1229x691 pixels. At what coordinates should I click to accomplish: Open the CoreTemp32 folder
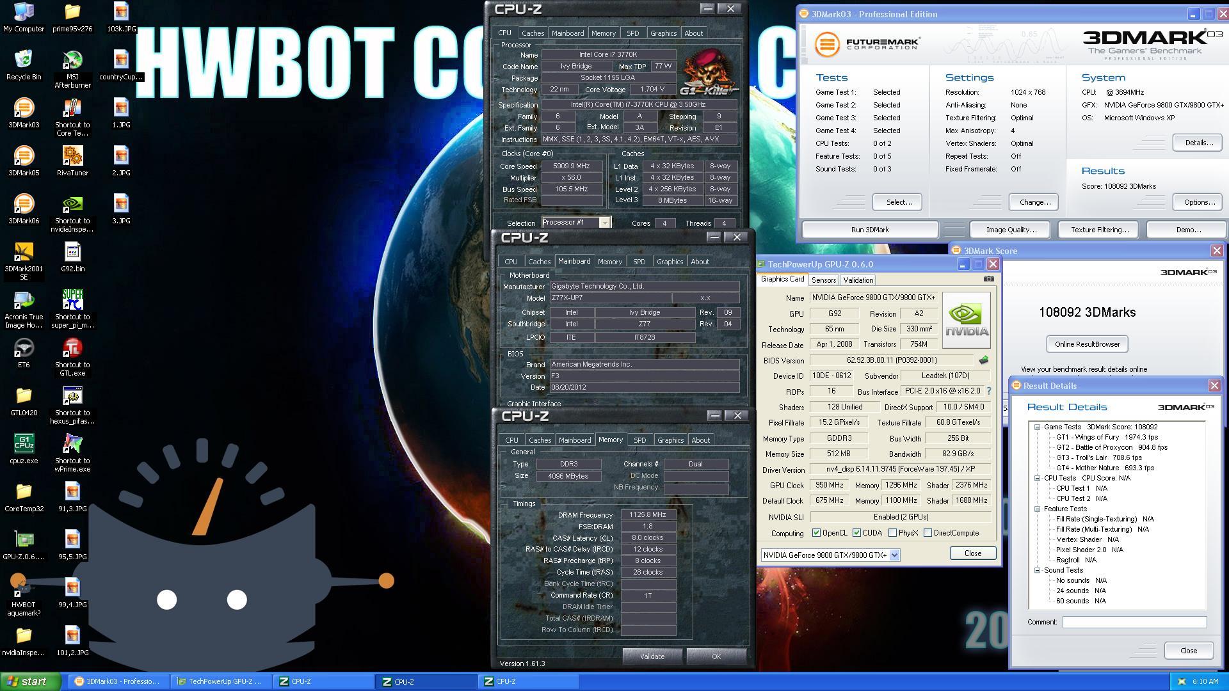click(24, 497)
